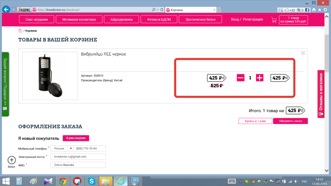The height and width of the screenshot is (186, 331).
Task: Click the plus icon to increase quantity
Action: point(260,78)
